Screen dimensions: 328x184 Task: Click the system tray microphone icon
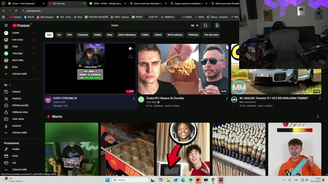pos(290,180)
